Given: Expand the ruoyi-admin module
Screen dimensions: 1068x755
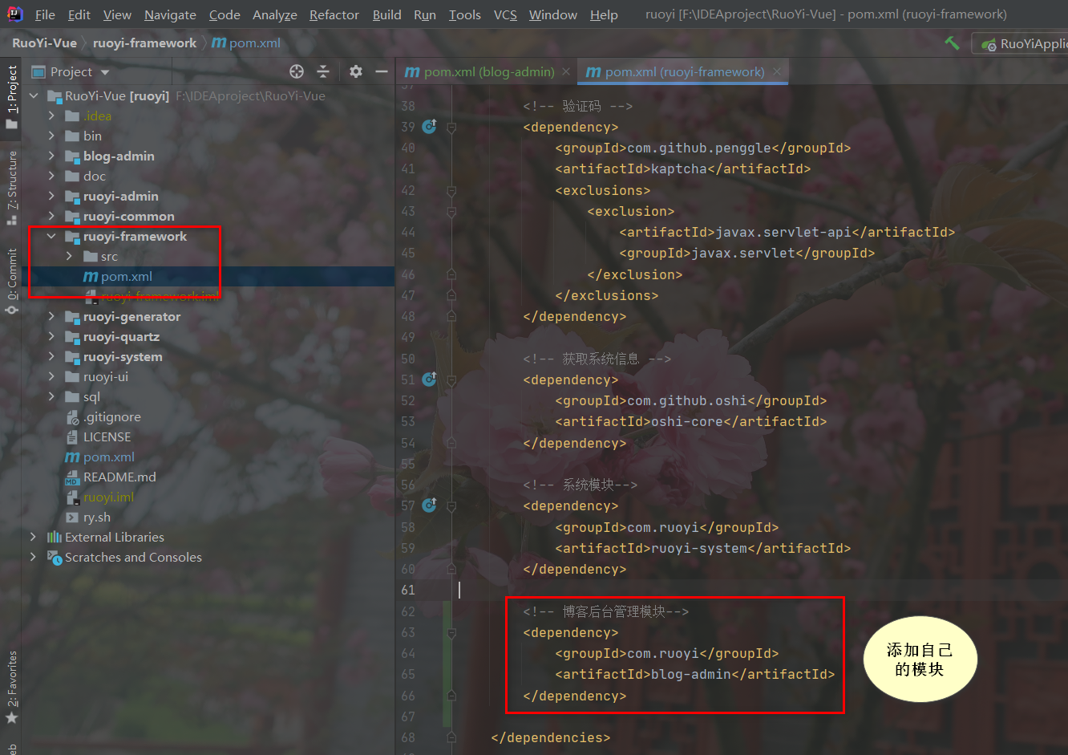Looking at the screenshot, I should pyautogui.click(x=51, y=197).
